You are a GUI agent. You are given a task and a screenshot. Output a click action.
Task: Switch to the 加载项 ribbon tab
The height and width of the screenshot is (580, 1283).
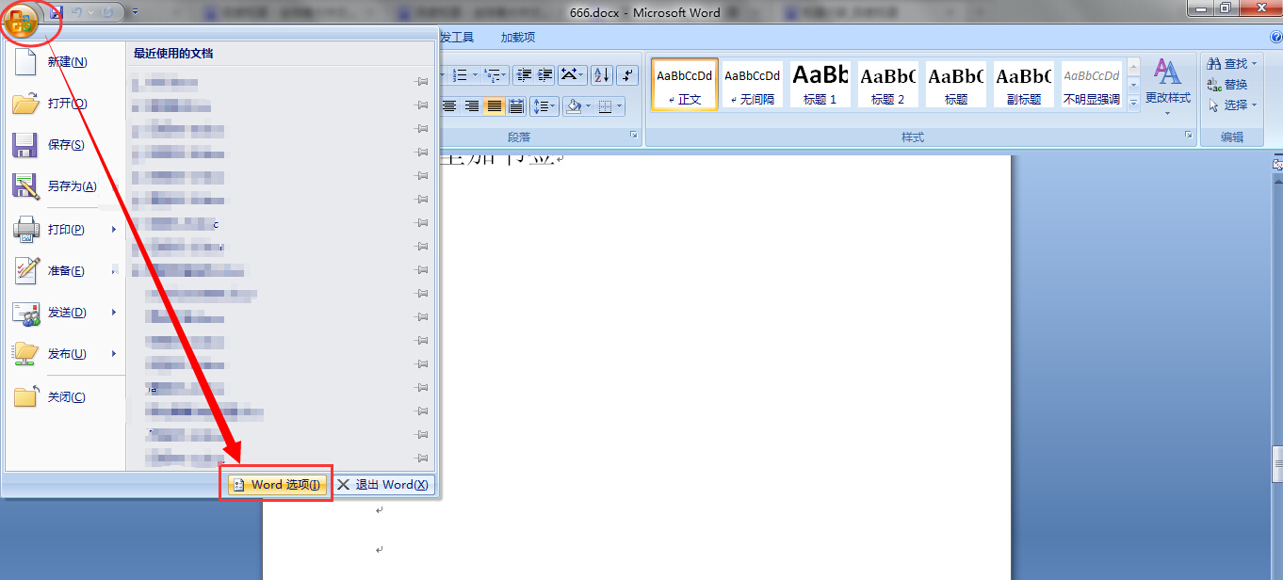518,38
